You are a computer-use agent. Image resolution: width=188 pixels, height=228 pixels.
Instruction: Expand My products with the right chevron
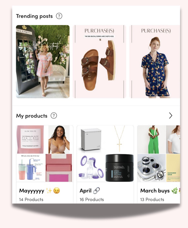170,116
